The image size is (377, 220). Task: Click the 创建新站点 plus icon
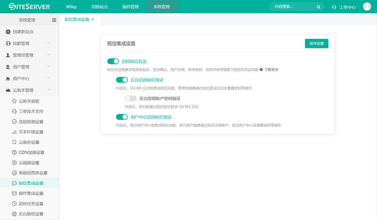pyautogui.click(x=8, y=32)
